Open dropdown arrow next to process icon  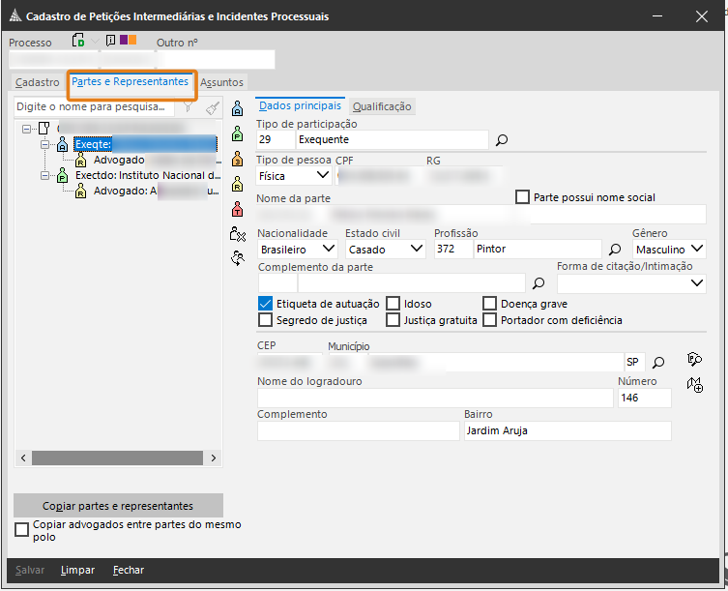click(x=95, y=42)
